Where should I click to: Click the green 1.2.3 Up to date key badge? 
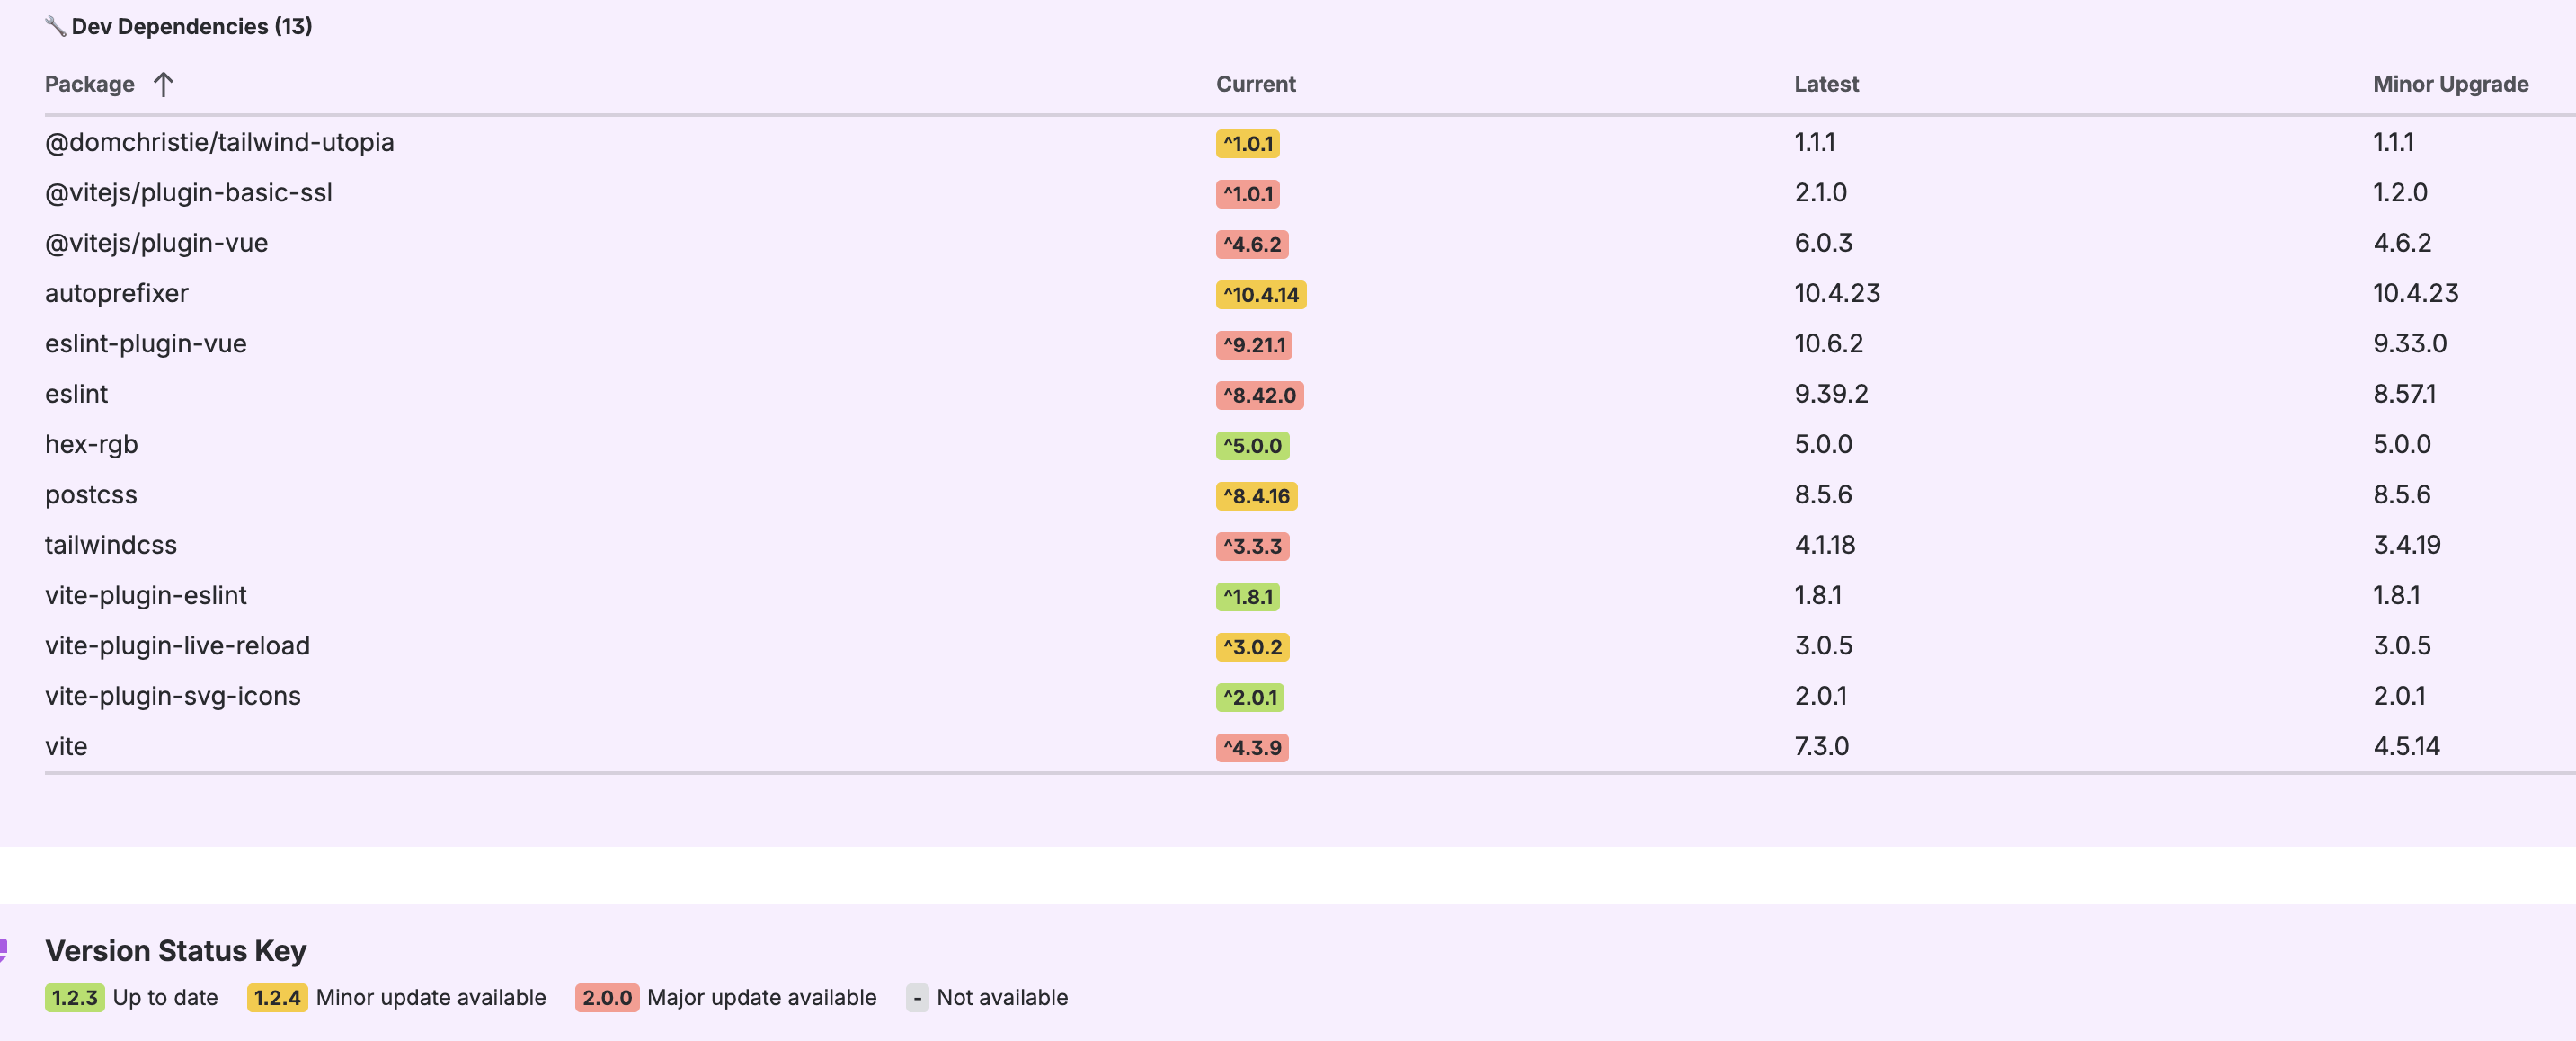74,997
